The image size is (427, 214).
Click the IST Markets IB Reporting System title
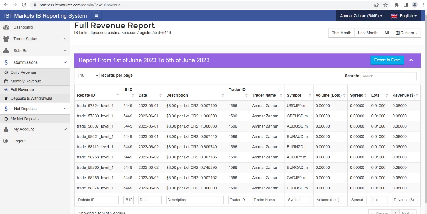(45, 16)
